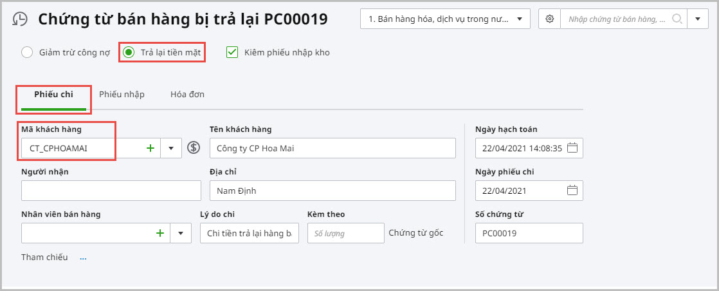This screenshot has height=291, width=719.
Task: Open calendar for Ngày hạch toán
Action: [x=572, y=148]
